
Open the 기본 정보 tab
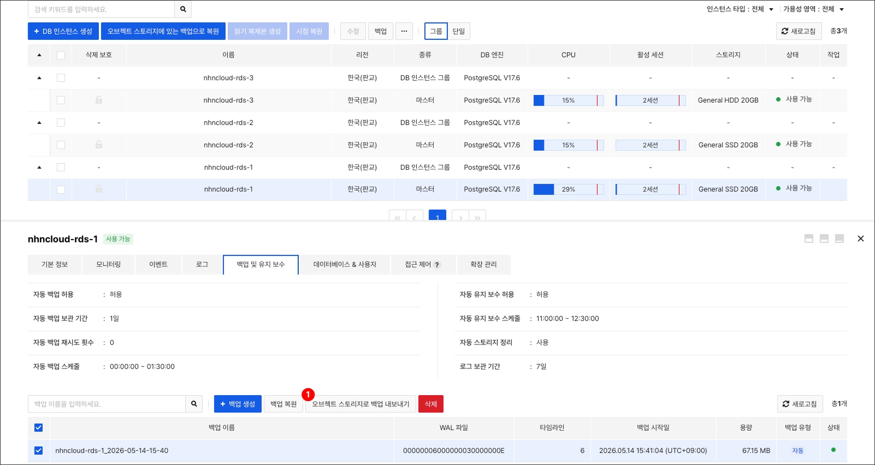point(55,264)
